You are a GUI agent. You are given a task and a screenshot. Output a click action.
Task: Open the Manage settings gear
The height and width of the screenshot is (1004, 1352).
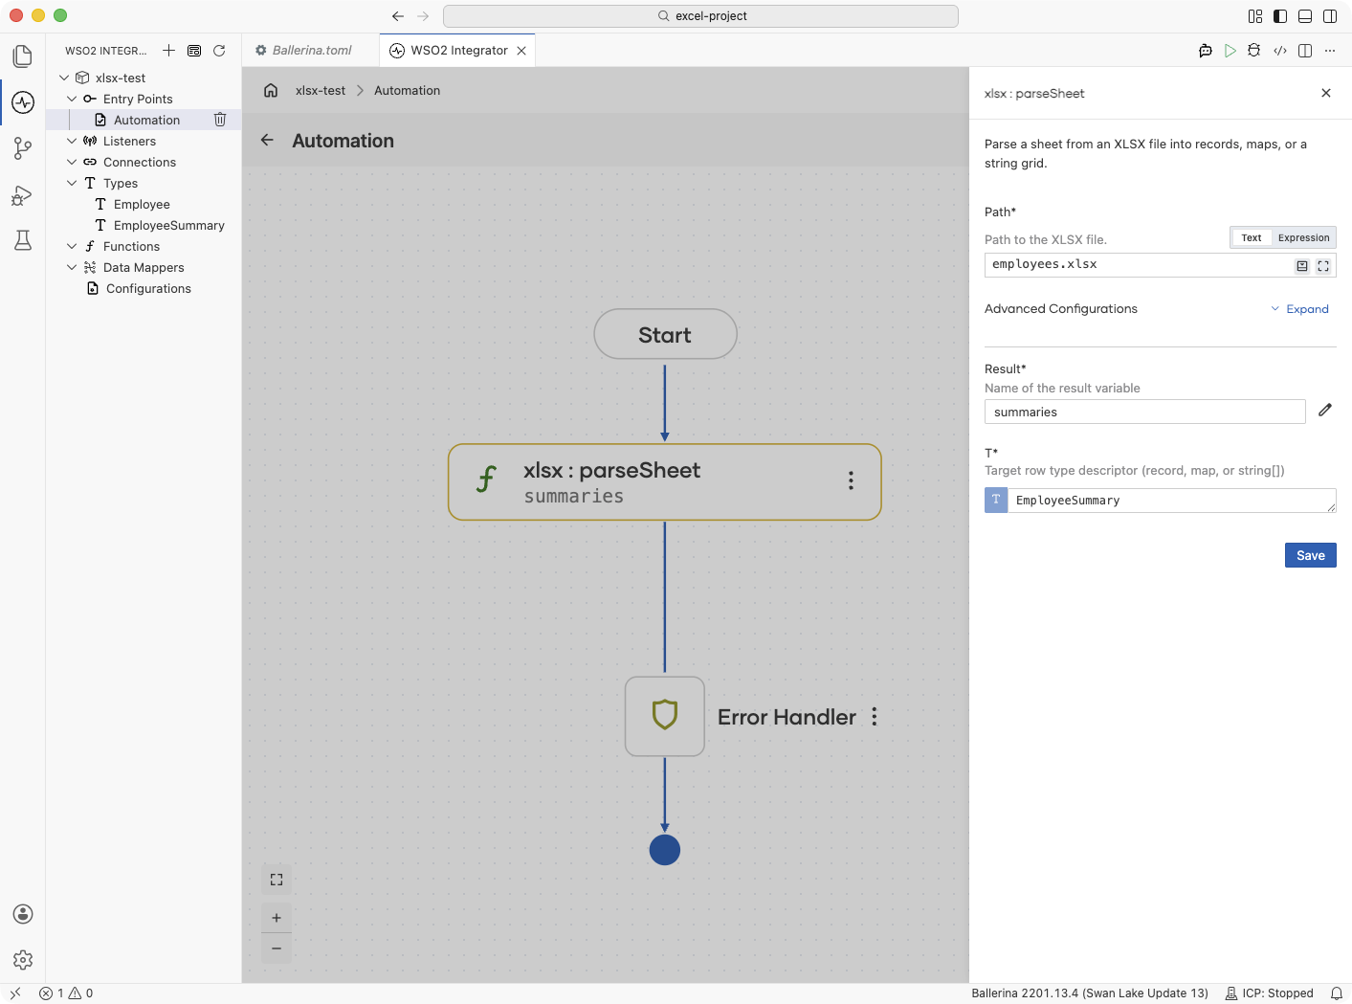click(23, 960)
